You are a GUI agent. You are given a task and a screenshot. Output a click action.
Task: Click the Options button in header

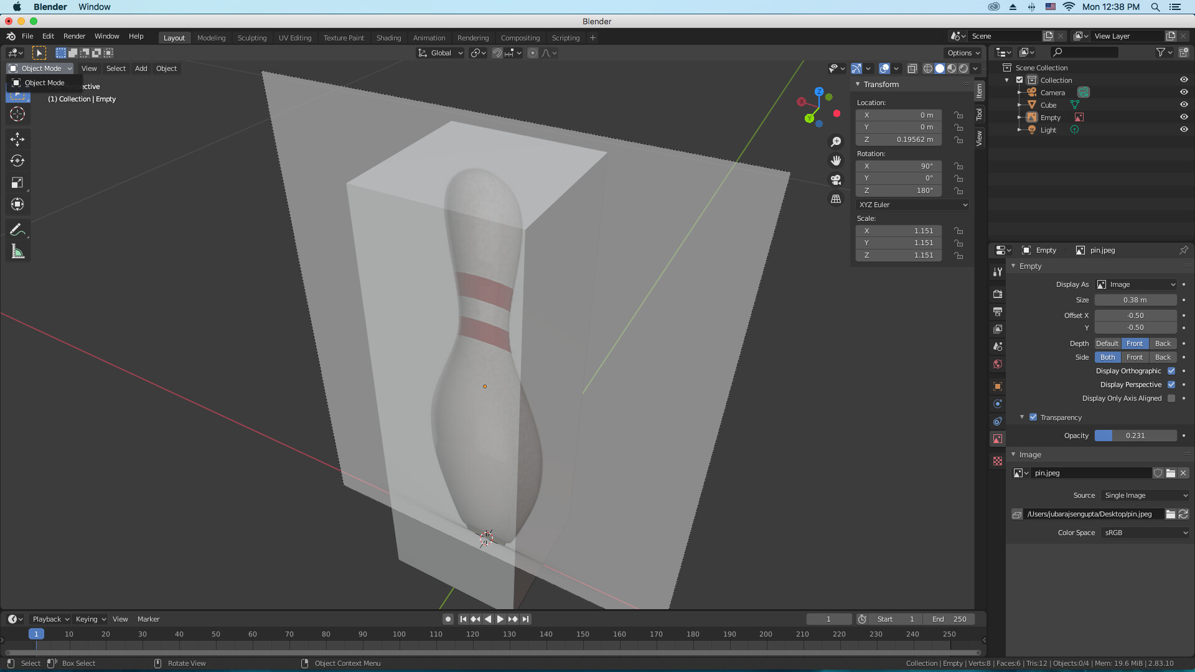coord(963,53)
